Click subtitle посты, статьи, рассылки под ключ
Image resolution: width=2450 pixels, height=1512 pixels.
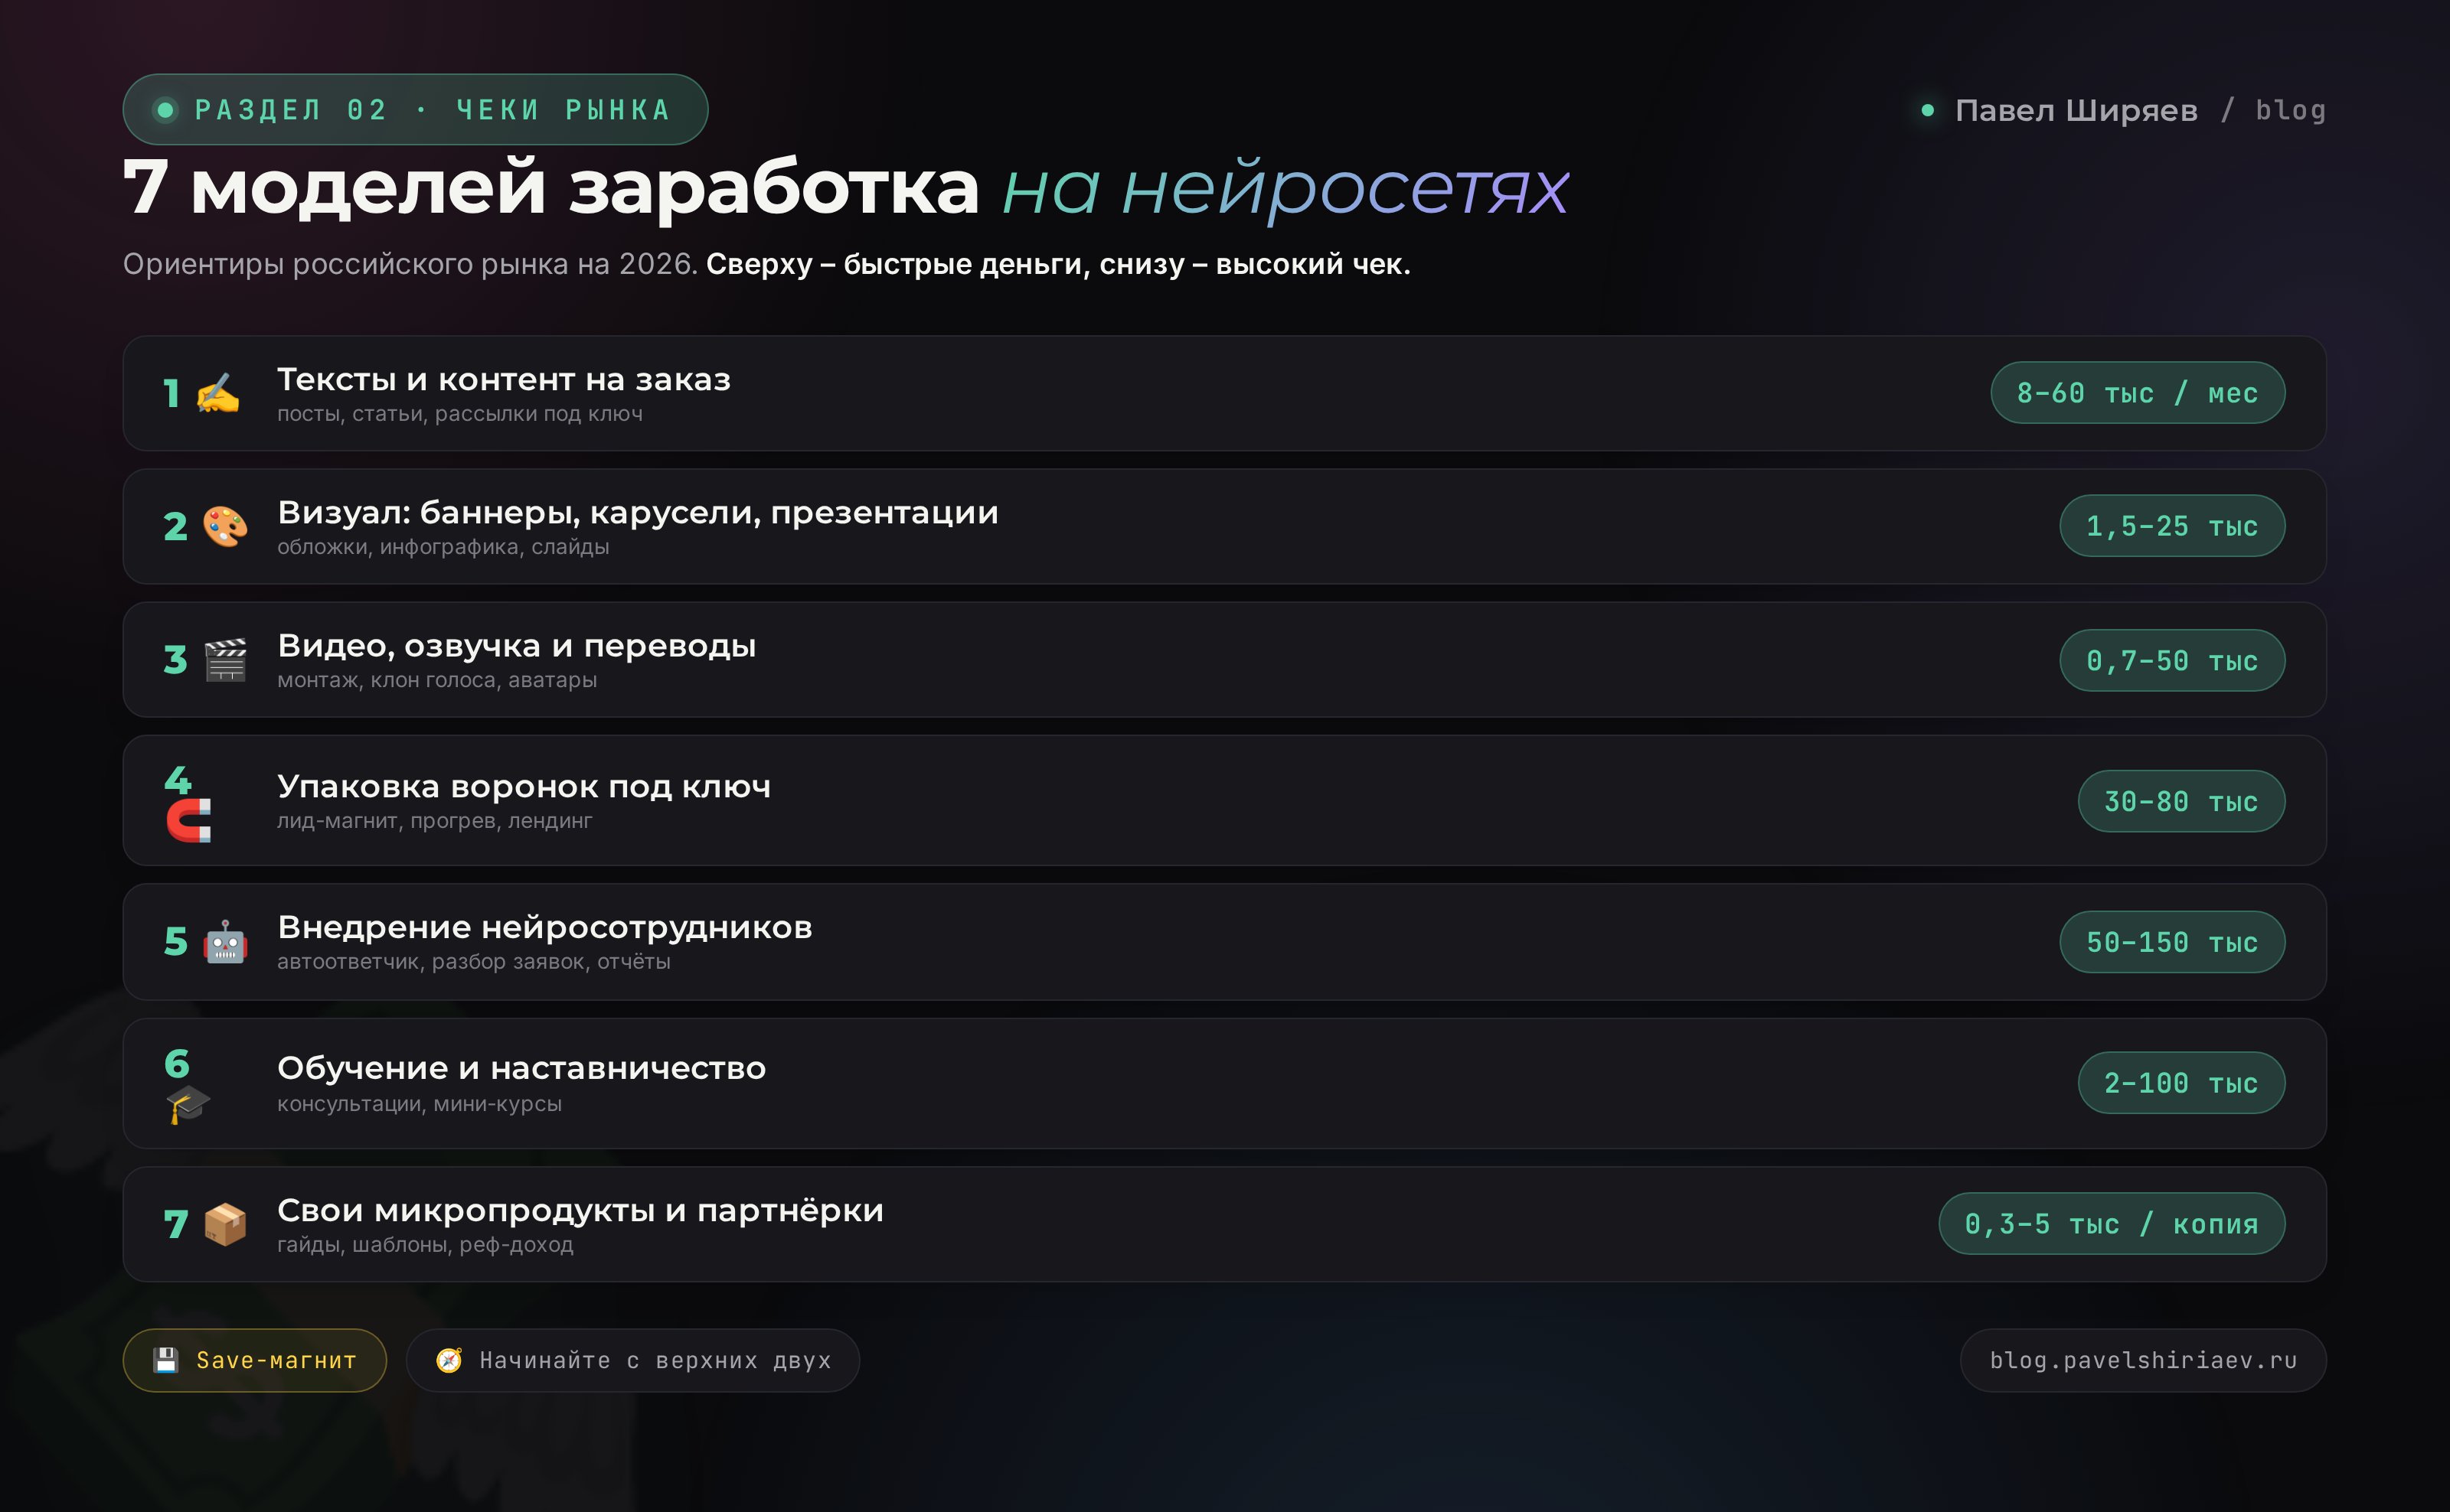click(460, 414)
